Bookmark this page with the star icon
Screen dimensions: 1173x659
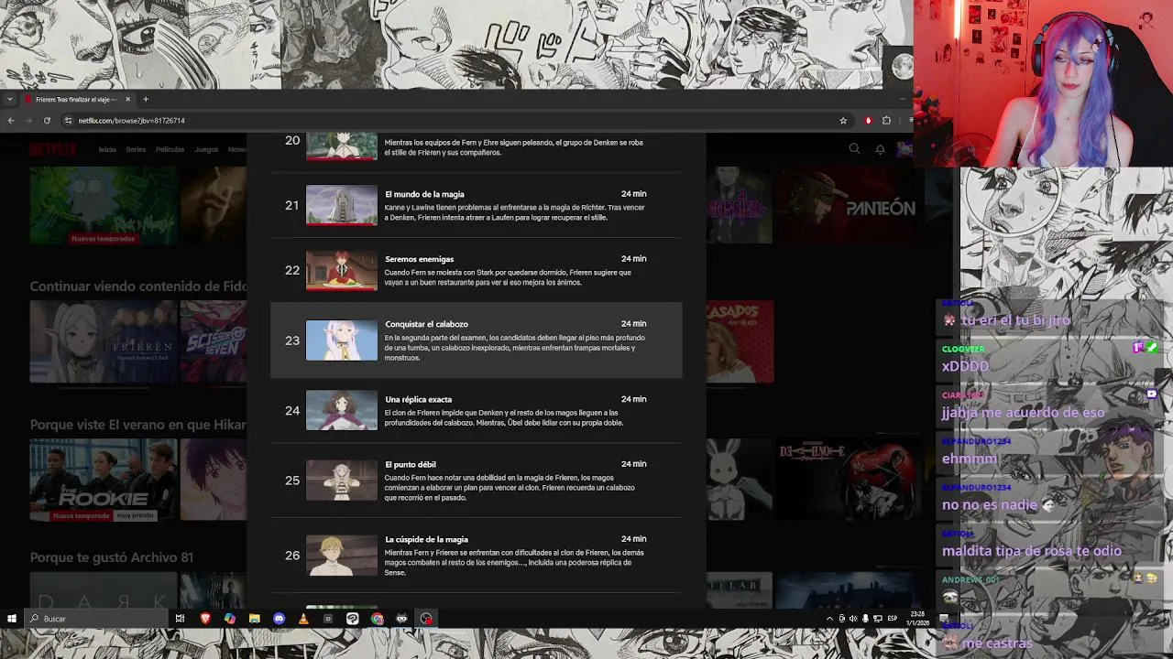(843, 121)
